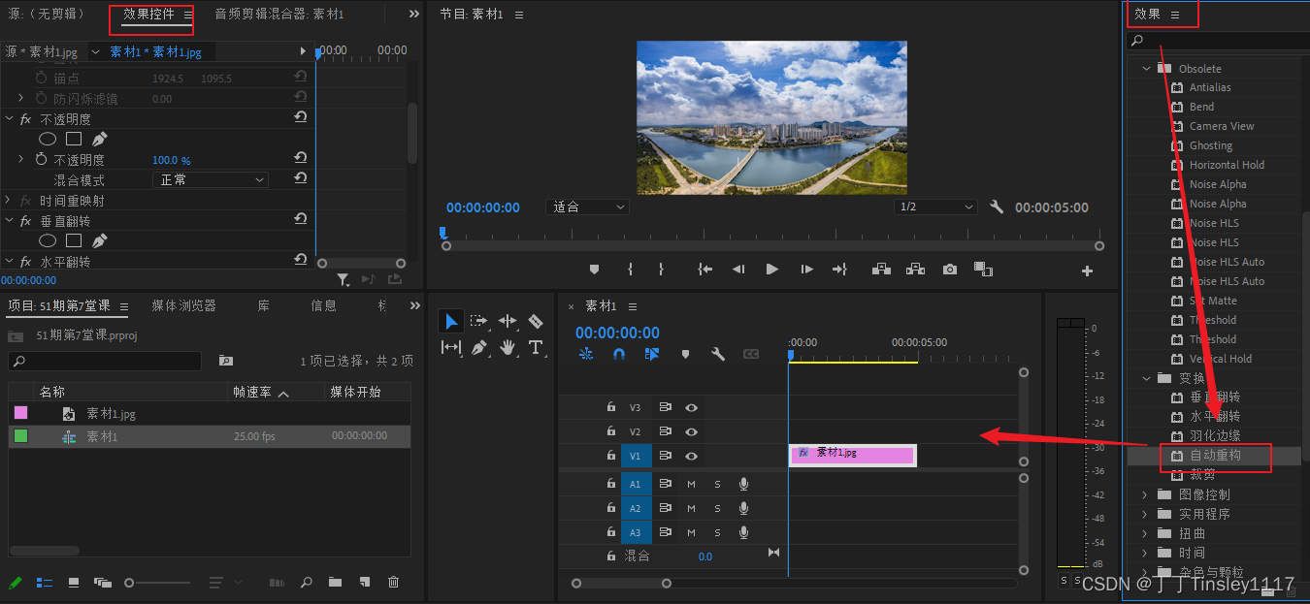Select the 素材1.jpg clip on V1
Screen dimensions: 1310x604
(853, 455)
